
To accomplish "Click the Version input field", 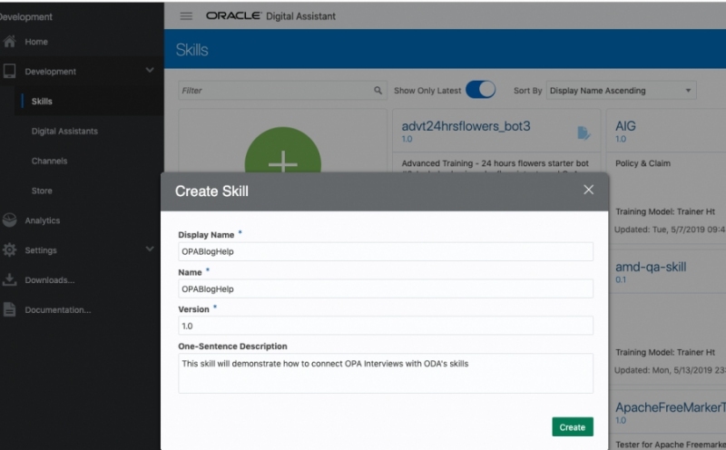I will coord(386,326).
